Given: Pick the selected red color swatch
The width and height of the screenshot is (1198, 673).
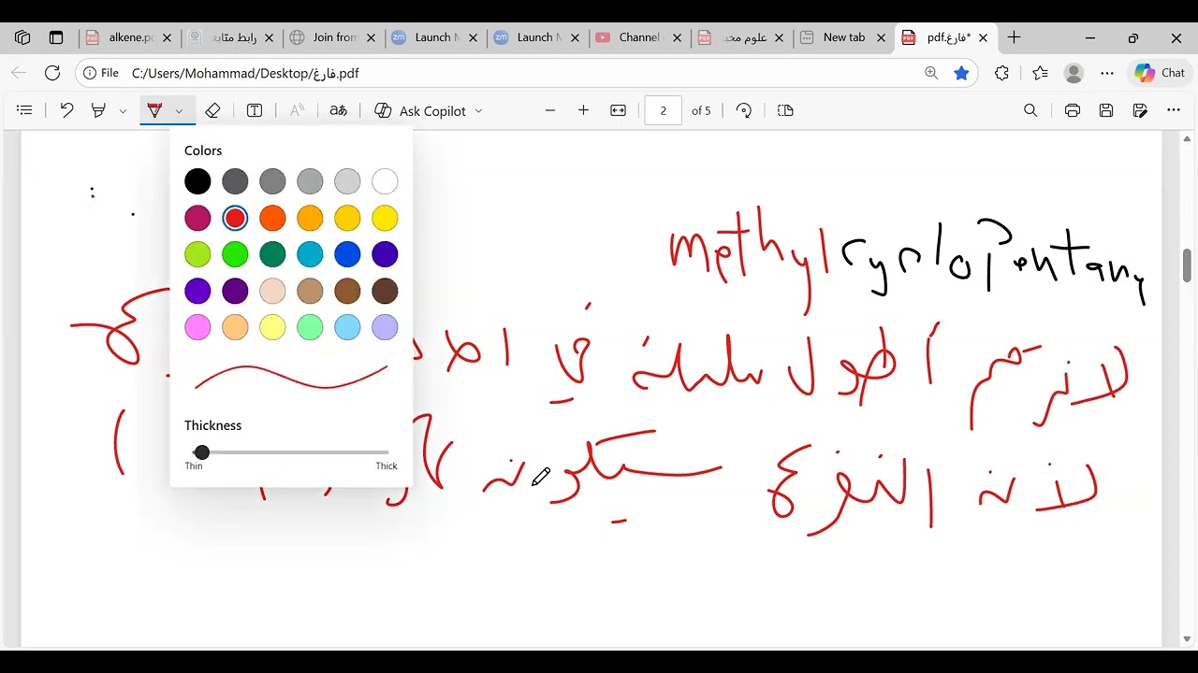Looking at the screenshot, I should [235, 218].
